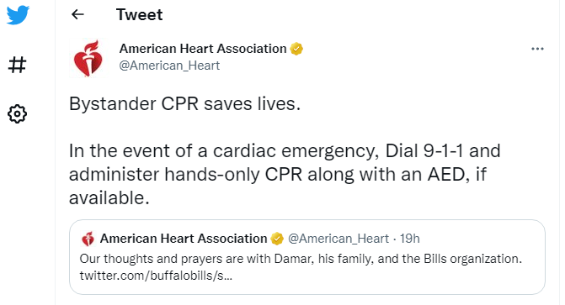565x305 pixels.
Task: Open Explore via the hashtag icon
Action: tap(18, 65)
